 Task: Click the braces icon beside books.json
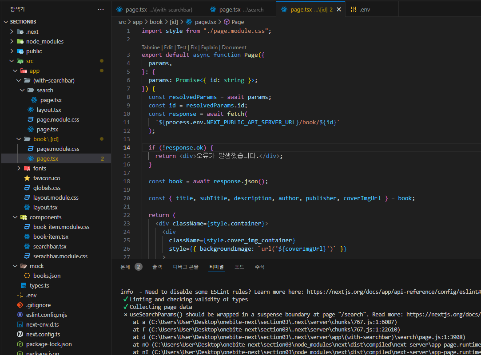click(x=27, y=276)
